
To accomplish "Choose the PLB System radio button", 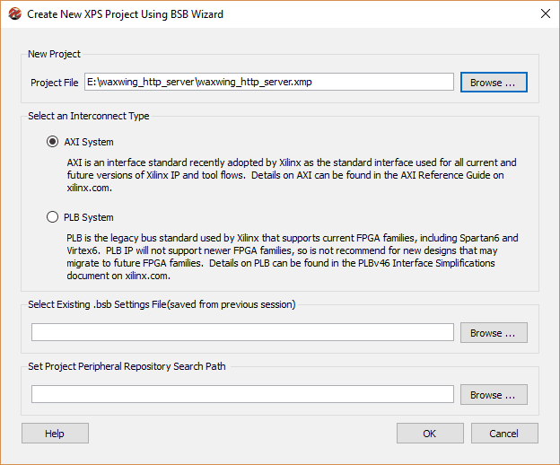I will pyautogui.click(x=52, y=217).
